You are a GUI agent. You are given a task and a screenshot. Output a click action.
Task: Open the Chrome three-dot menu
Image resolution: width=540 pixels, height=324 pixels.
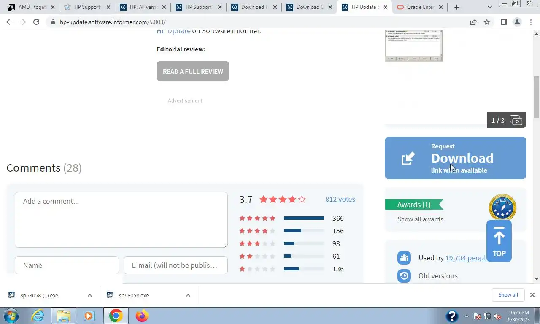(x=531, y=22)
